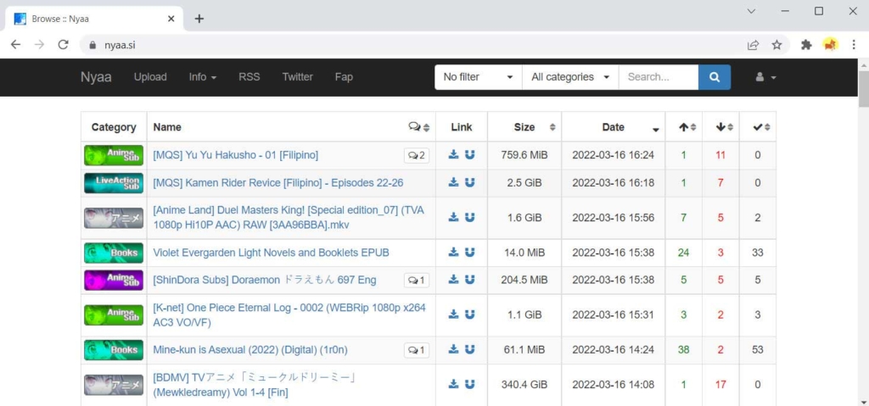Close the Browse :: Nyaa tab
The height and width of the screenshot is (406, 869).
171,19
